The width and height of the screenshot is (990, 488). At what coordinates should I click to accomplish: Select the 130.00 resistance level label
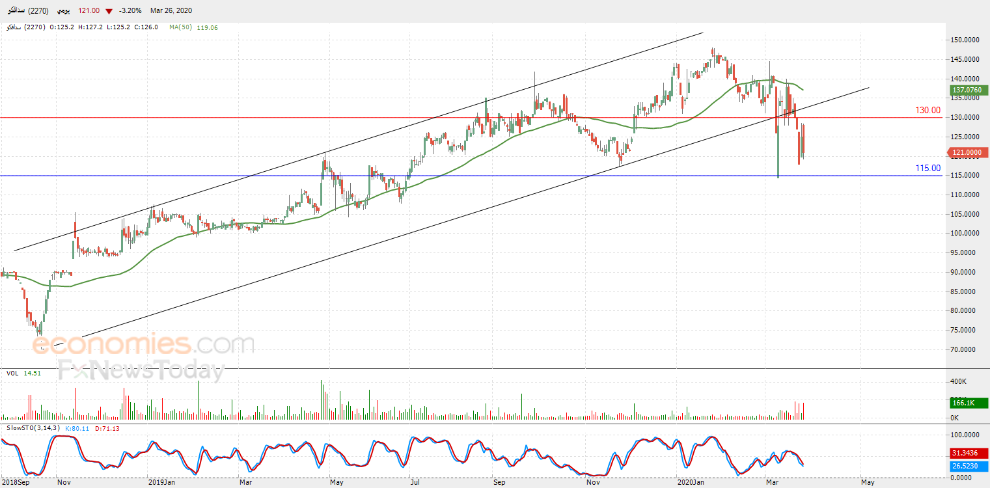coord(928,111)
